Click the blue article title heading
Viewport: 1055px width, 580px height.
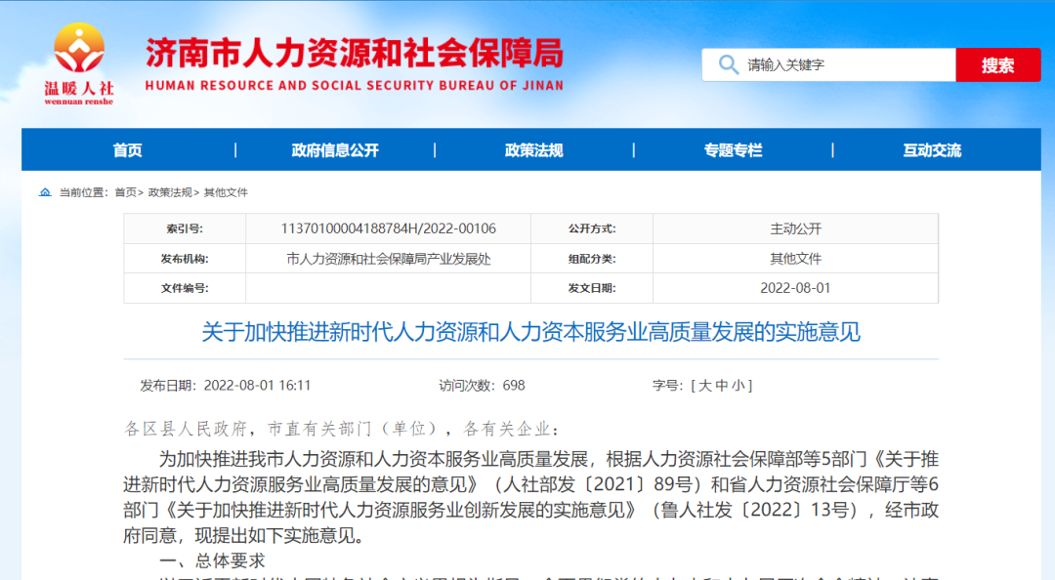click(530, 332)
